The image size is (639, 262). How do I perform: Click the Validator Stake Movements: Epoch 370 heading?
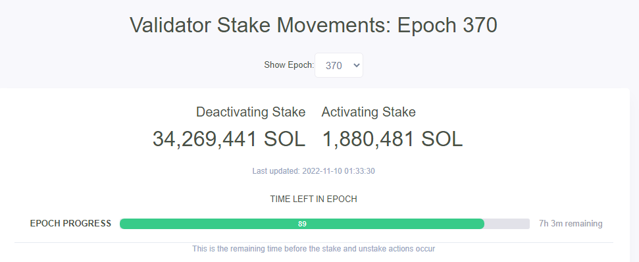(313, 25)
